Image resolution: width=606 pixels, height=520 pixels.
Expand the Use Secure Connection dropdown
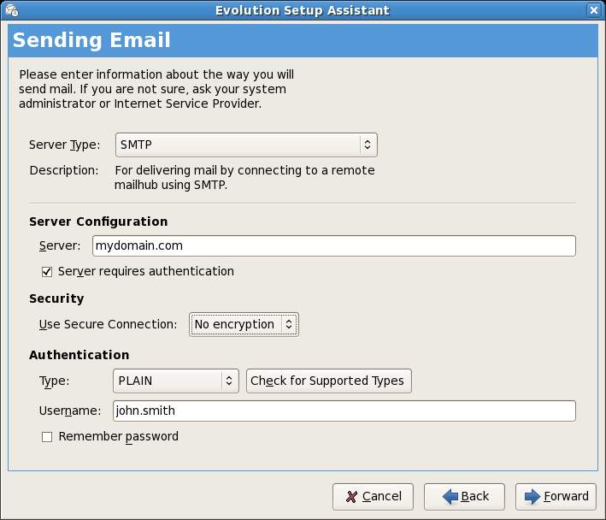244,324
